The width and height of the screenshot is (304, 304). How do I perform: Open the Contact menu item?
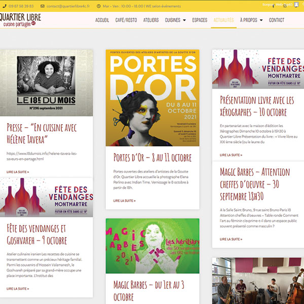point(277,20)
